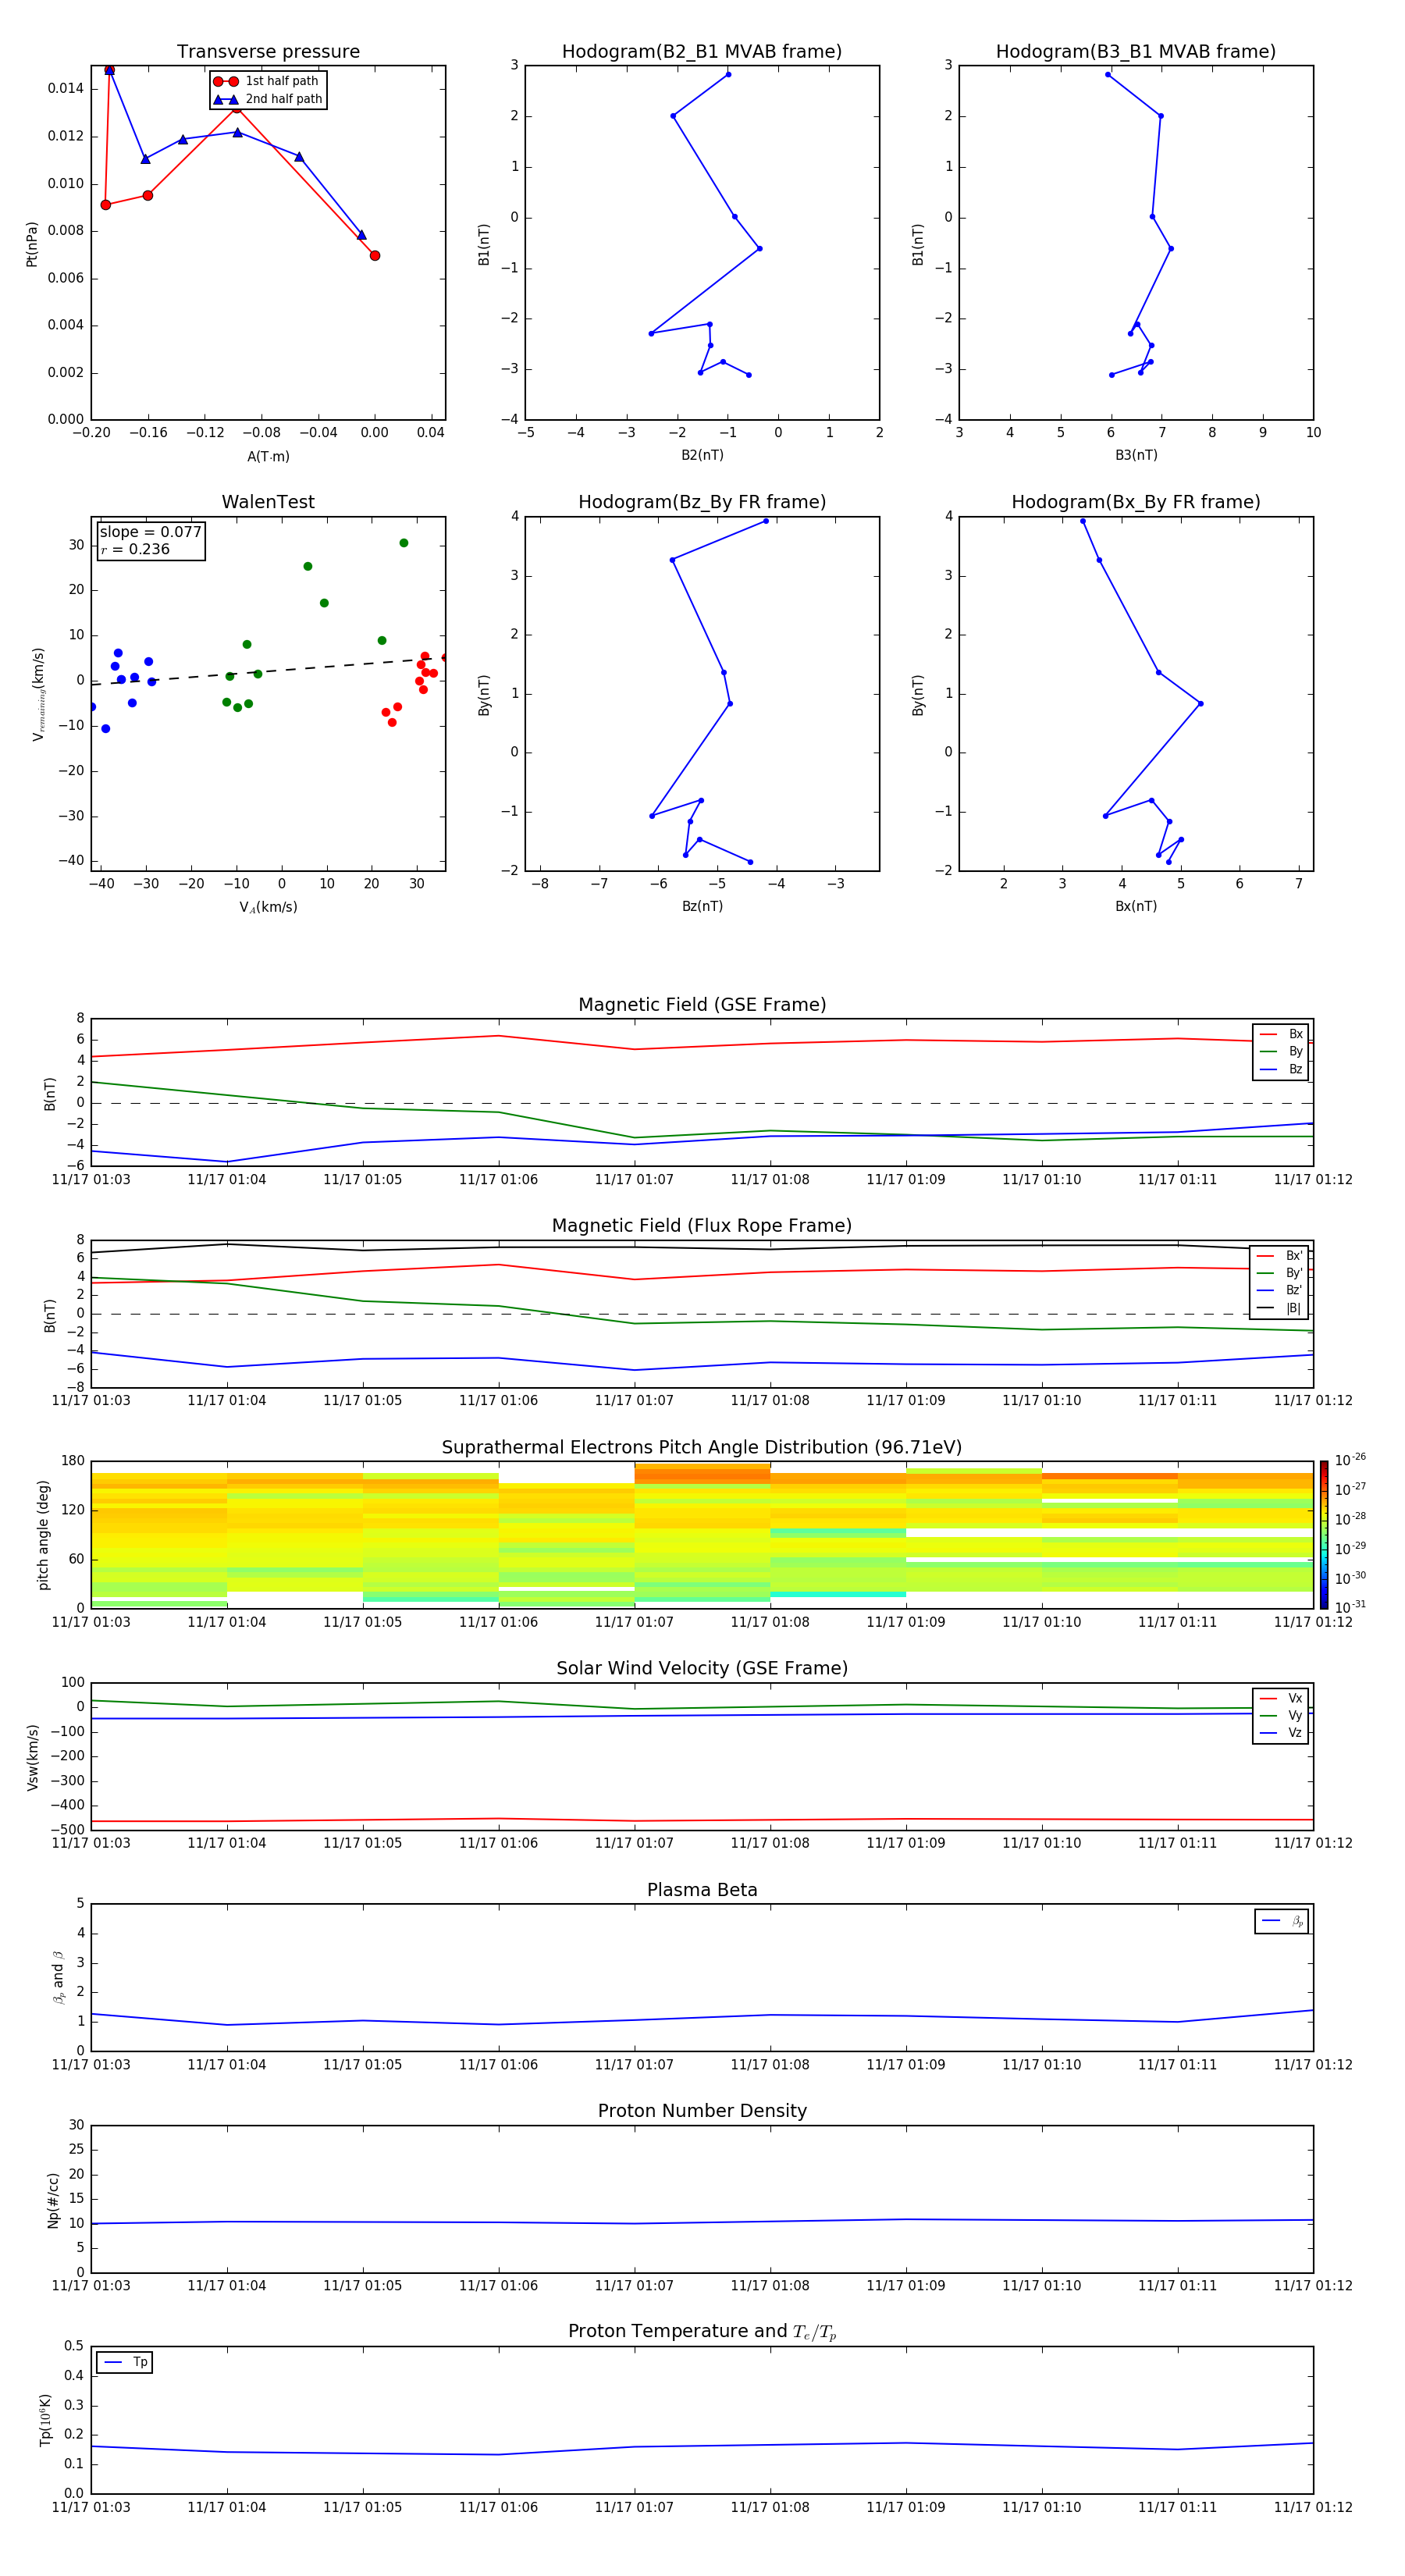Click the '10^-26' colorbar tick label
The width and height of the screenshot is (1405, 2576).
[x=1350, y=1460]
